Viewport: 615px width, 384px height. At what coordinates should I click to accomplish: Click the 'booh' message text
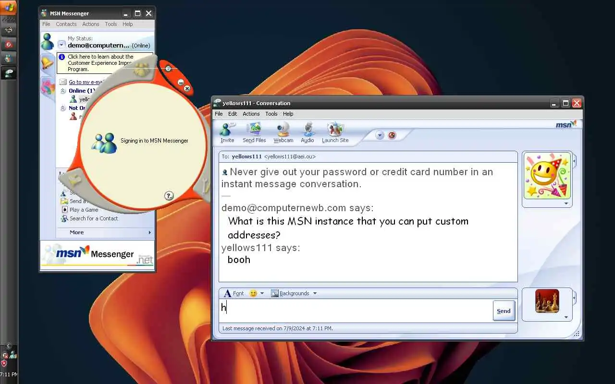(239, 260)
